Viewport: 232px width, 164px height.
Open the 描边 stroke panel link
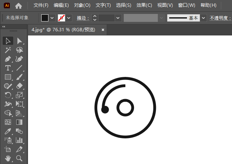coord(83,18)
